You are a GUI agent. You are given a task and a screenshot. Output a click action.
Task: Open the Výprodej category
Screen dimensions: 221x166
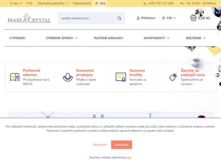tap(17, 38)
